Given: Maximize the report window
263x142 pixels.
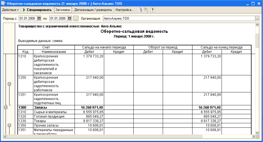Looking at the screenshot, I should coord(253,4).
